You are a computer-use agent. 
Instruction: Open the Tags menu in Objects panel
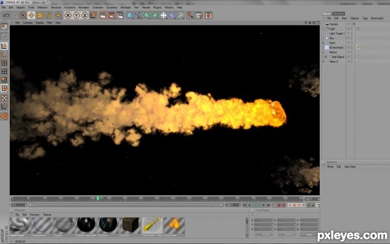point(365,18)
